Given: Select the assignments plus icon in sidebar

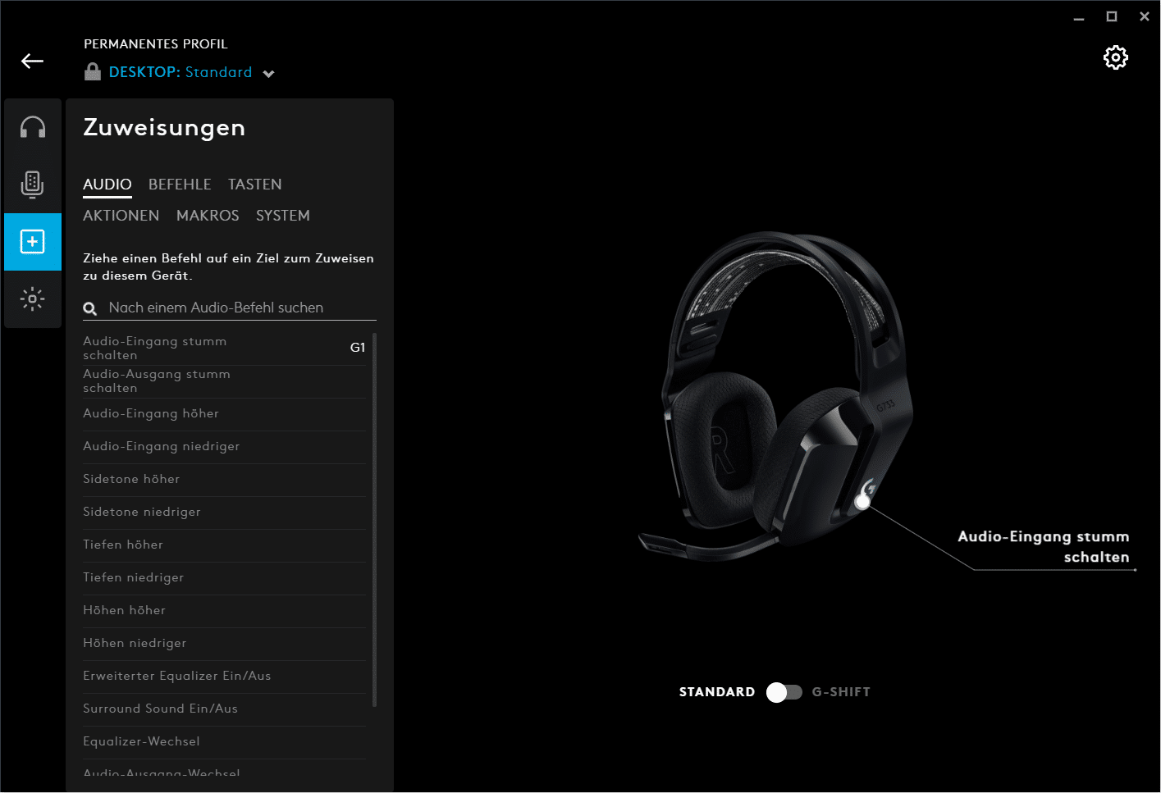Looking at the screenshot, I should pyautogui.click(x=33, y=242).
